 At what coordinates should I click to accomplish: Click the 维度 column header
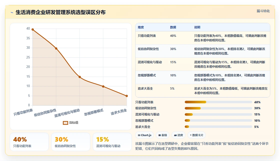[x=141, y=27]
